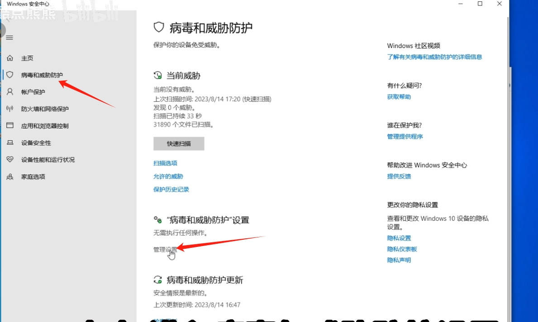Image resolution: width=538 pixels, height=322 pixels.
Task: Open the 隐私仪表板 link
Action: tap(402, 249)
